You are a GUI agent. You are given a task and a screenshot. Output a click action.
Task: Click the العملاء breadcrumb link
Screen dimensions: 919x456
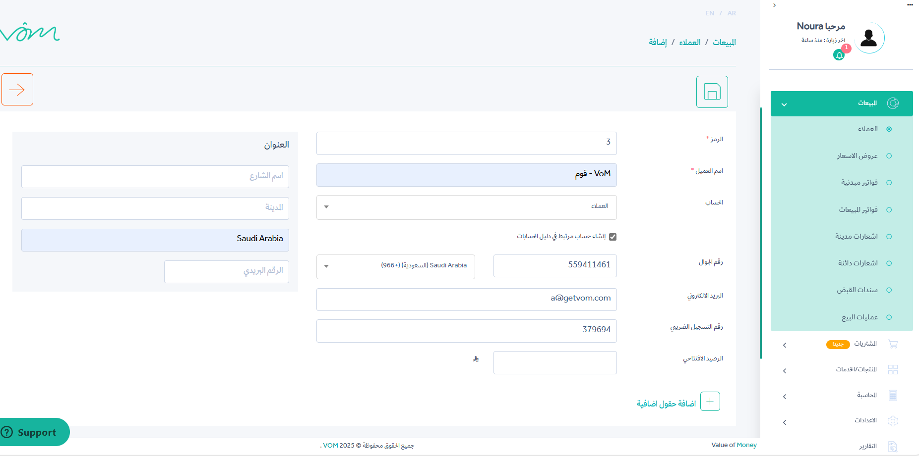[690, 43]
